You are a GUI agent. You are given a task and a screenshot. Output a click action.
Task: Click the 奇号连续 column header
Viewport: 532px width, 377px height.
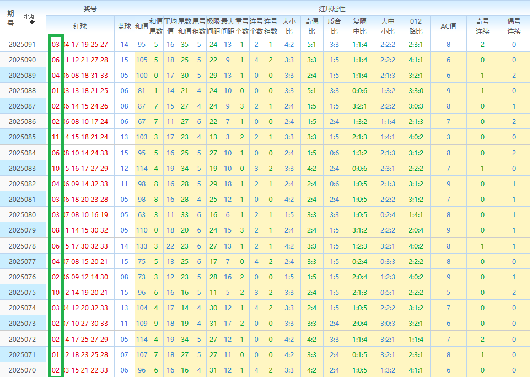pos(482,26)
